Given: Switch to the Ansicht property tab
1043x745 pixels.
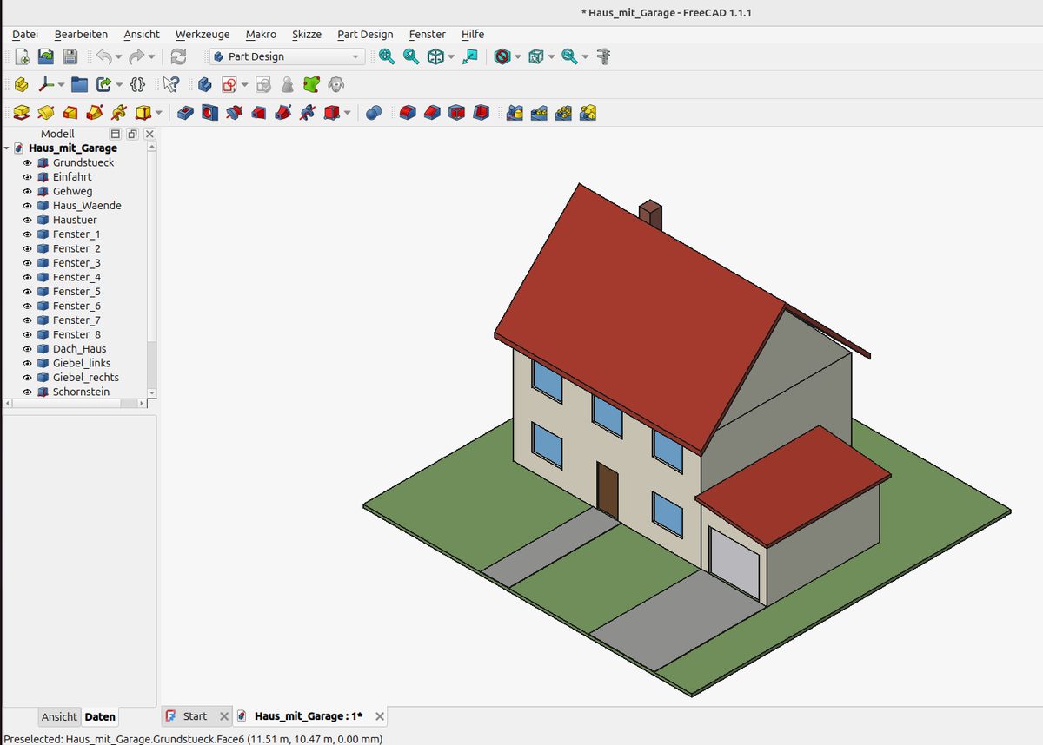Looking at the screenshot, I should pyautogui.click(x=59, y=717).
